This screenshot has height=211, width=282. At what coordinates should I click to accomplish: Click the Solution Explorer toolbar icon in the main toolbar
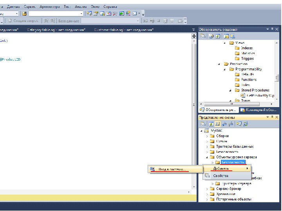(89, 13)
